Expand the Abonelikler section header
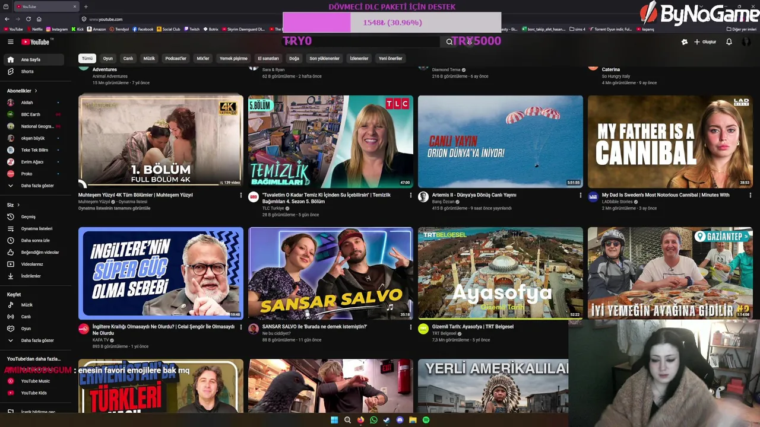Image resolution: width=760 pixels, height=427 pixels. (22, 91)
